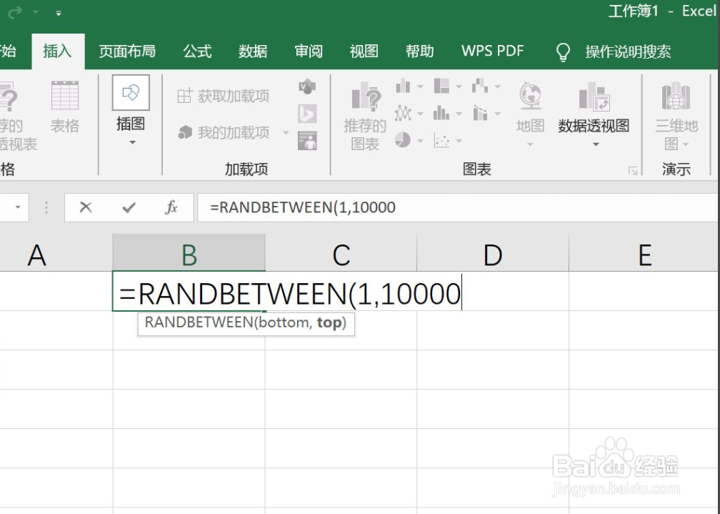Screen dimensions: 720x514
Task: Open the 数据 ribbon tab
Action: pos(251,51)
